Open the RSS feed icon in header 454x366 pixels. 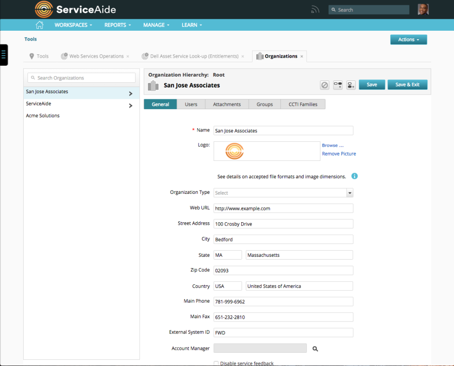[315, 10]
